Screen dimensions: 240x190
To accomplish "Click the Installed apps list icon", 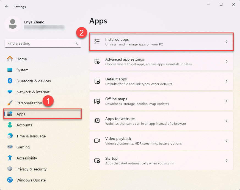I will [97, 42].
